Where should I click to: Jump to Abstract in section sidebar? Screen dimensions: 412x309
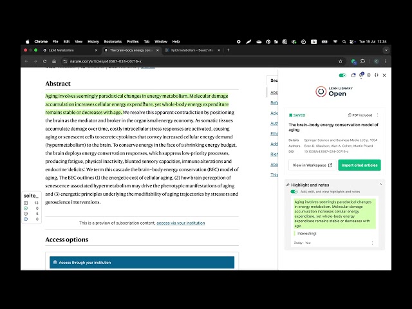274,93
